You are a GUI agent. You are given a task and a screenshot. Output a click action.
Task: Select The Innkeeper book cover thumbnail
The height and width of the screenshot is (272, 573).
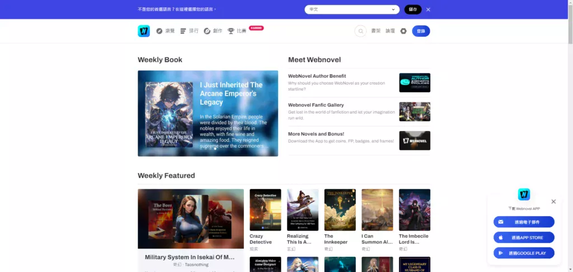point(340,210)
